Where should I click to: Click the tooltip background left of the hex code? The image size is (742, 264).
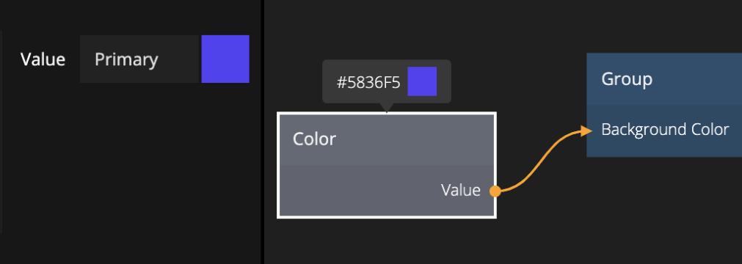click(330, 81)
